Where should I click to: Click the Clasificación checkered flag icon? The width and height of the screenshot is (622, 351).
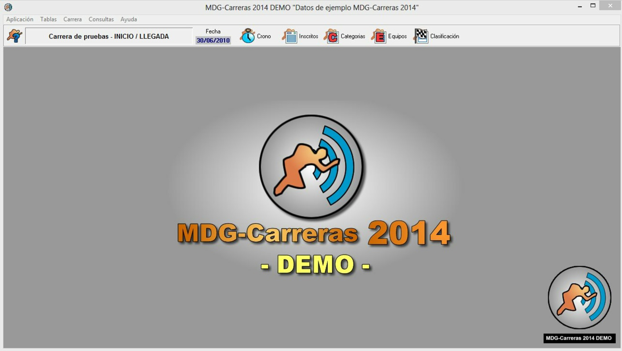[421, 36]
